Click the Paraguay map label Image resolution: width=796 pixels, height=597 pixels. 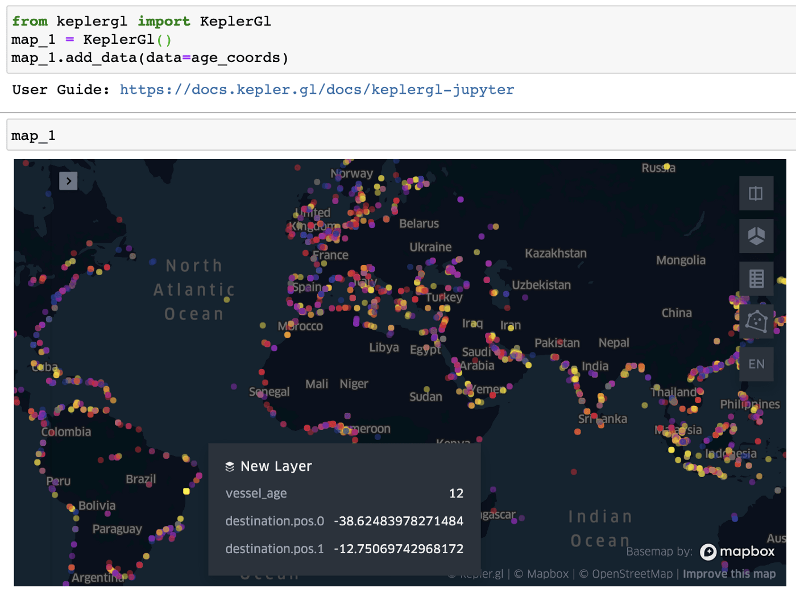[x=117, y=529]
